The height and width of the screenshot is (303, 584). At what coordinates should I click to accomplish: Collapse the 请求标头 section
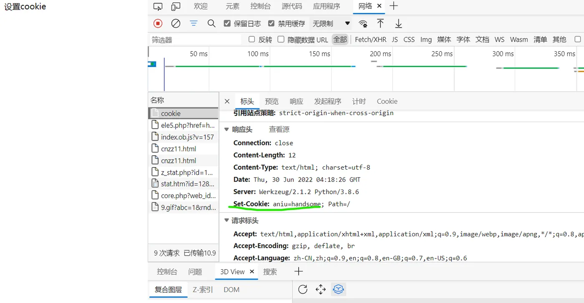227,220
